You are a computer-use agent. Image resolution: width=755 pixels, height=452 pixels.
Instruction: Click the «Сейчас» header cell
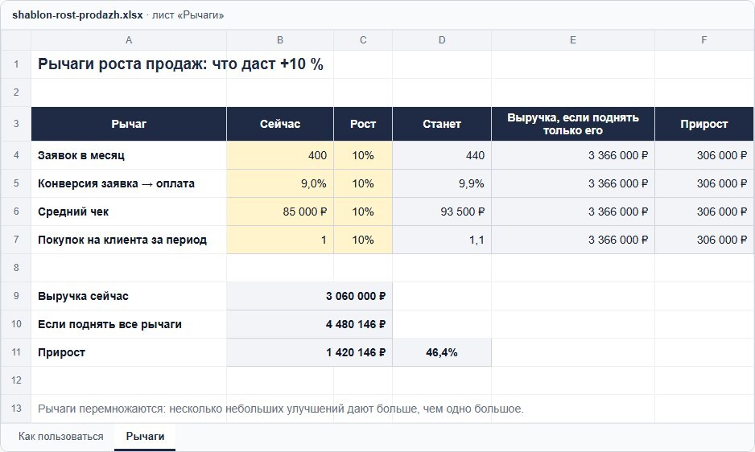280,124
